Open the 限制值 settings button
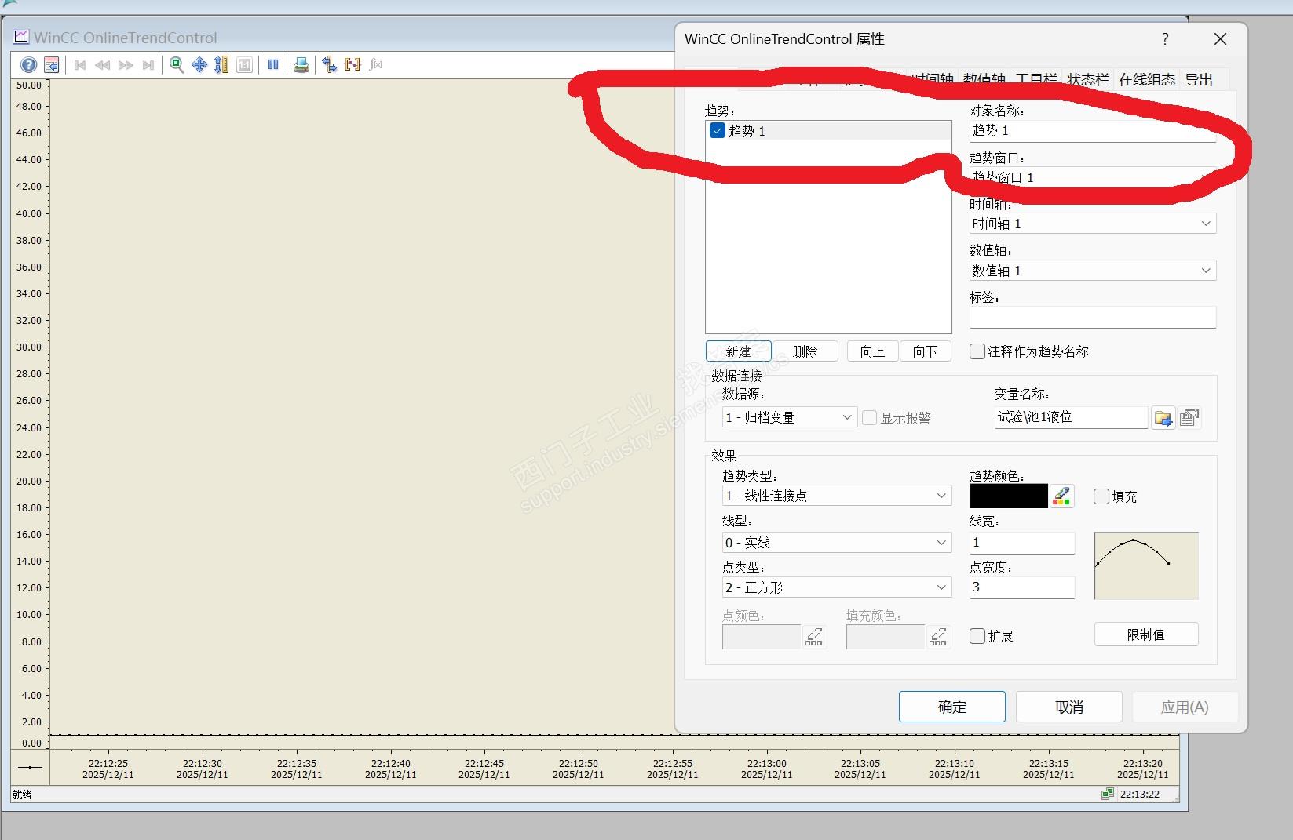Viewport: 1293px width, 840px height. 1146,635
